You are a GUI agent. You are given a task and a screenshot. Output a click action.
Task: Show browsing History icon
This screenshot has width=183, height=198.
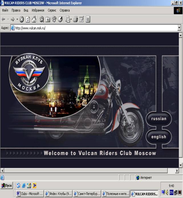pos(60,19)
